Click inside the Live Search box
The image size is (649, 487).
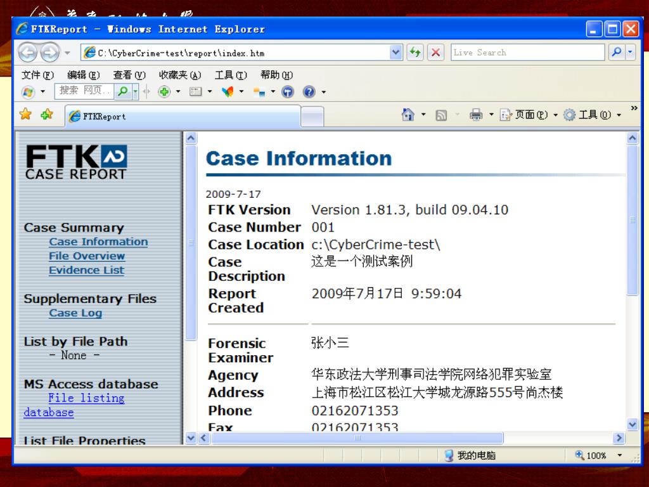(x=528, y=53)
